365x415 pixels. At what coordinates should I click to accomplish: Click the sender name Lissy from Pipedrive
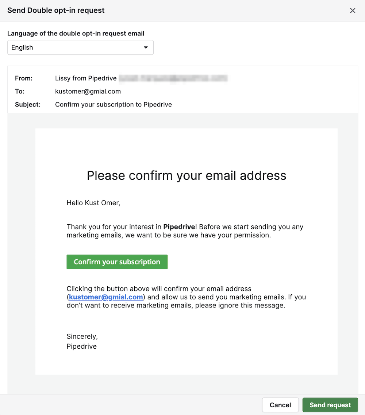pos(86,78)
